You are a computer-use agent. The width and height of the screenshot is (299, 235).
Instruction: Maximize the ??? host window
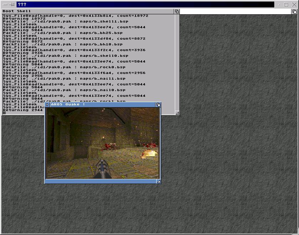pos(286,5)
